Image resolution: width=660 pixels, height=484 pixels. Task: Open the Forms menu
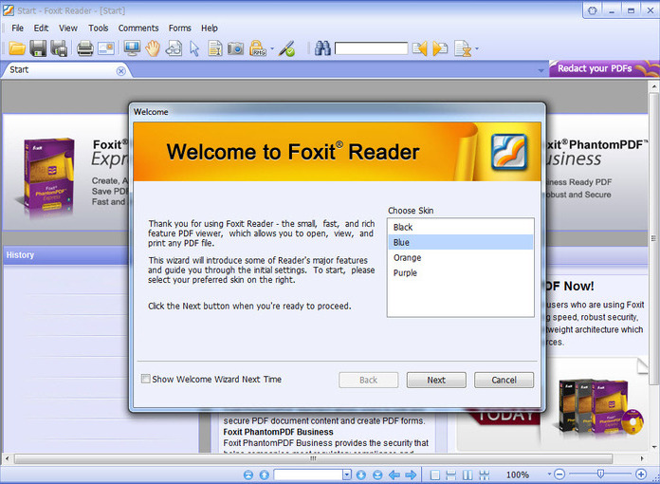[180, 28]
